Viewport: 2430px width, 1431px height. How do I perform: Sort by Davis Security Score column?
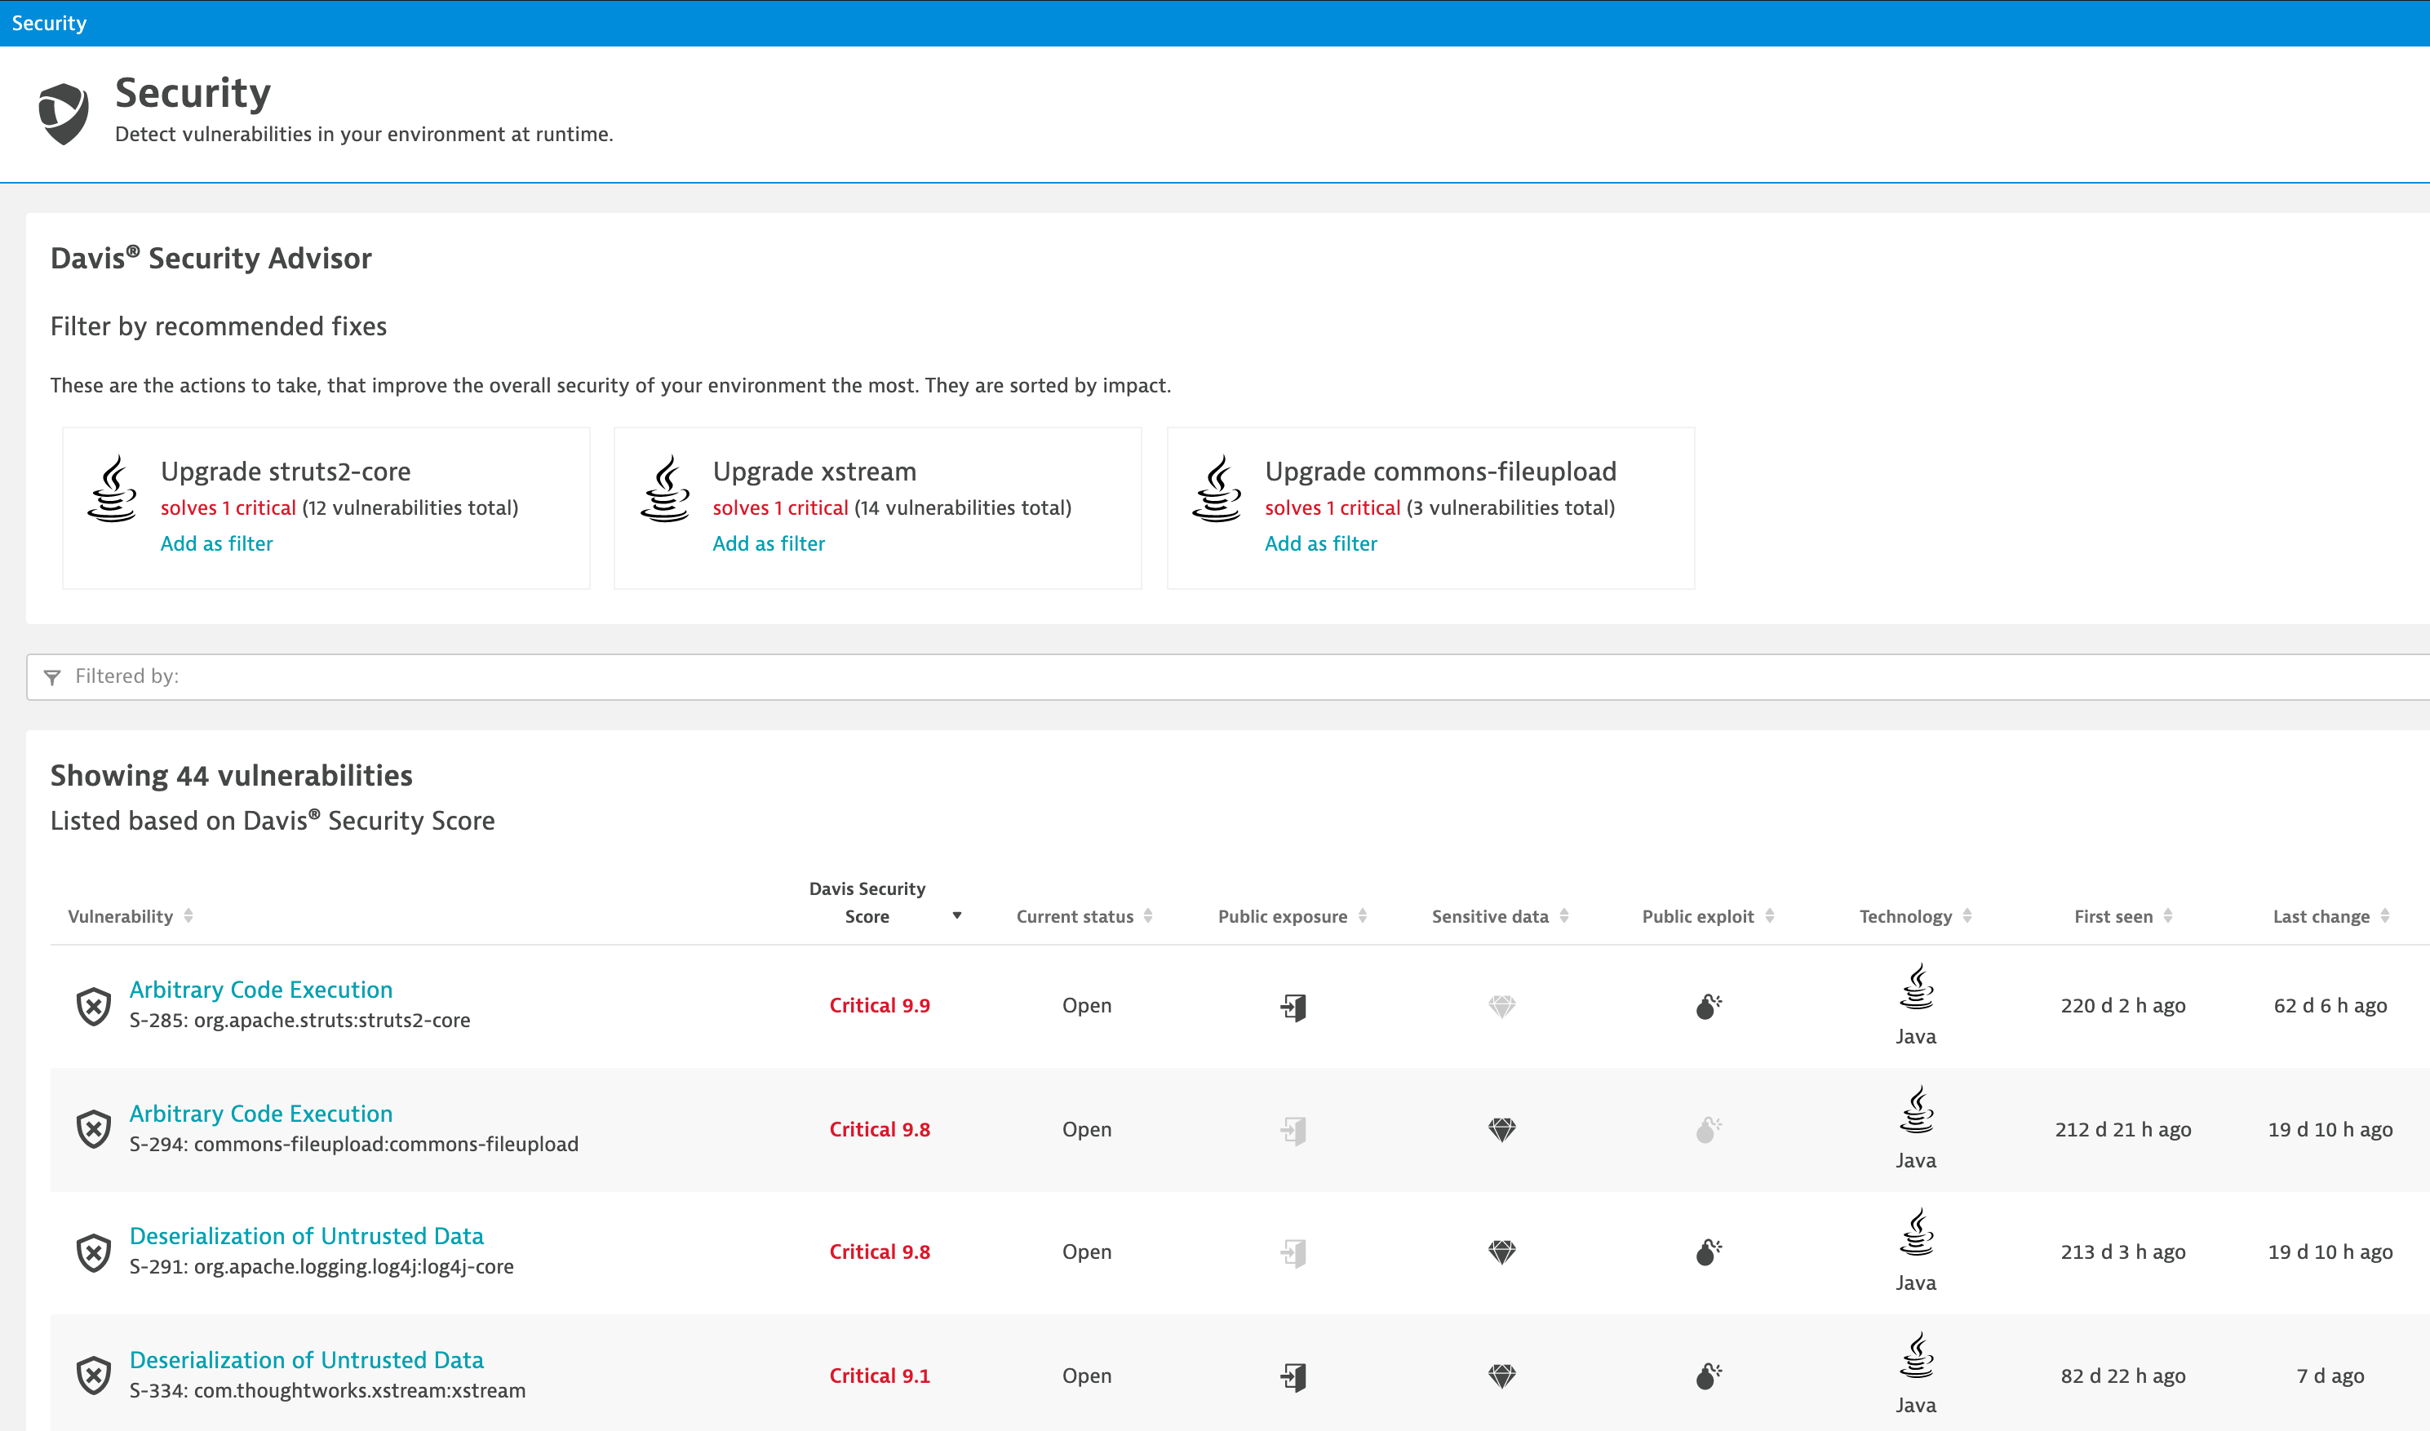(x=885, y=902)
